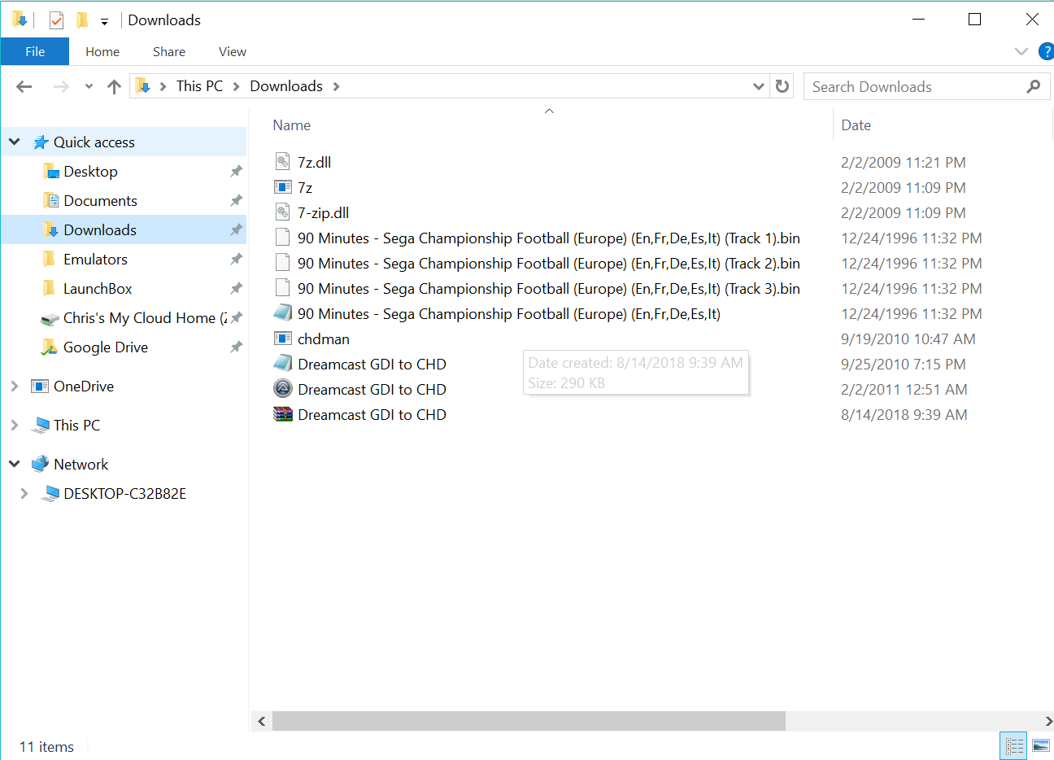This screenshot has height=760, width=1054.
Task: Open Desktop in Quick access
Action: (90, 172)
